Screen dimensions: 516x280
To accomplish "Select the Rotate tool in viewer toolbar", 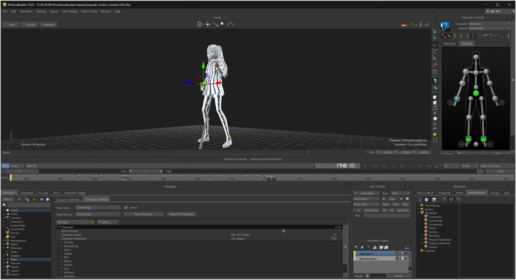I will coord(435,51).
